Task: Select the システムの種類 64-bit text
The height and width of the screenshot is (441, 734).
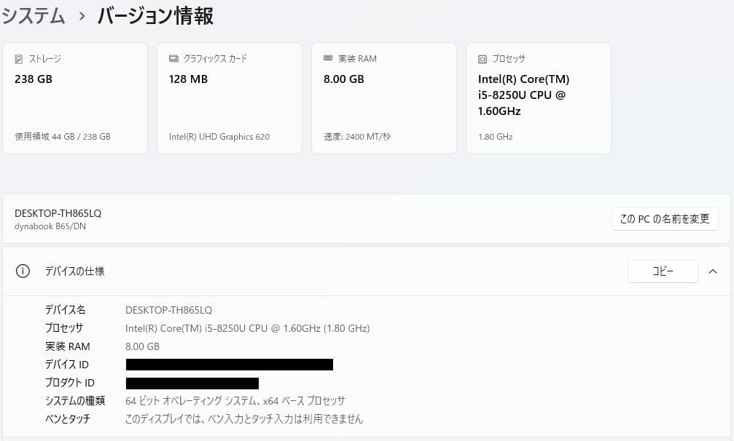Action: 235,400
